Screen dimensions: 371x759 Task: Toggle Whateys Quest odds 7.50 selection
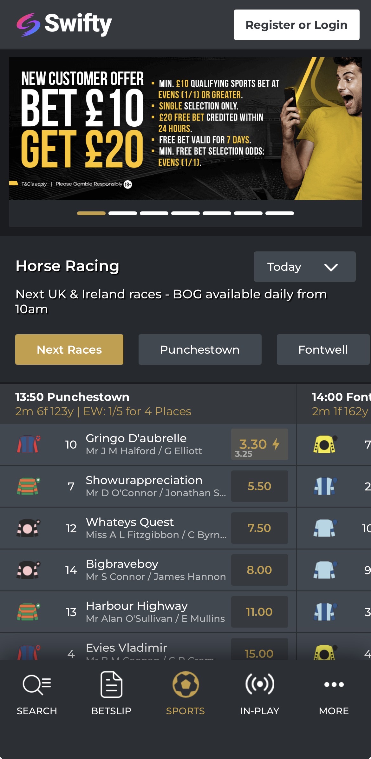point(259,528)
